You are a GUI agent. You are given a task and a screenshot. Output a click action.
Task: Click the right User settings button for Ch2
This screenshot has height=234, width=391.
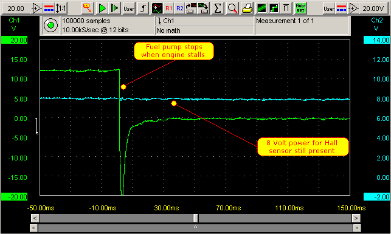tap(329, 9)
